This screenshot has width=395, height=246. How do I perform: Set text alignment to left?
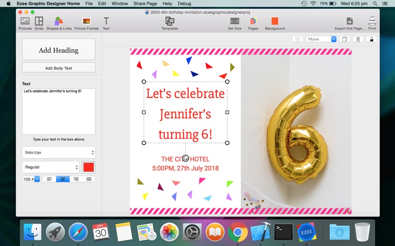click(x=49, y=179)
